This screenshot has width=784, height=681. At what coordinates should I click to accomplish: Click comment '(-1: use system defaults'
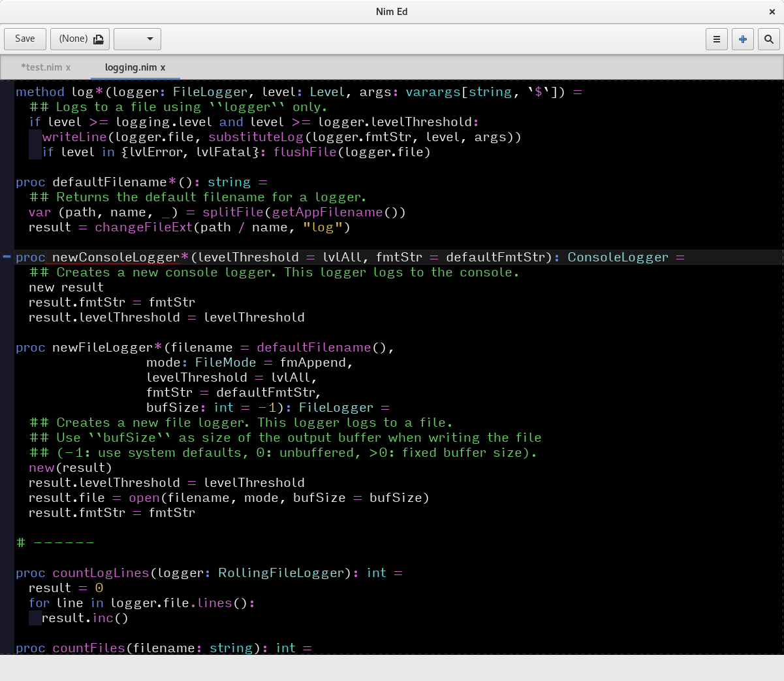pos(152,453)
